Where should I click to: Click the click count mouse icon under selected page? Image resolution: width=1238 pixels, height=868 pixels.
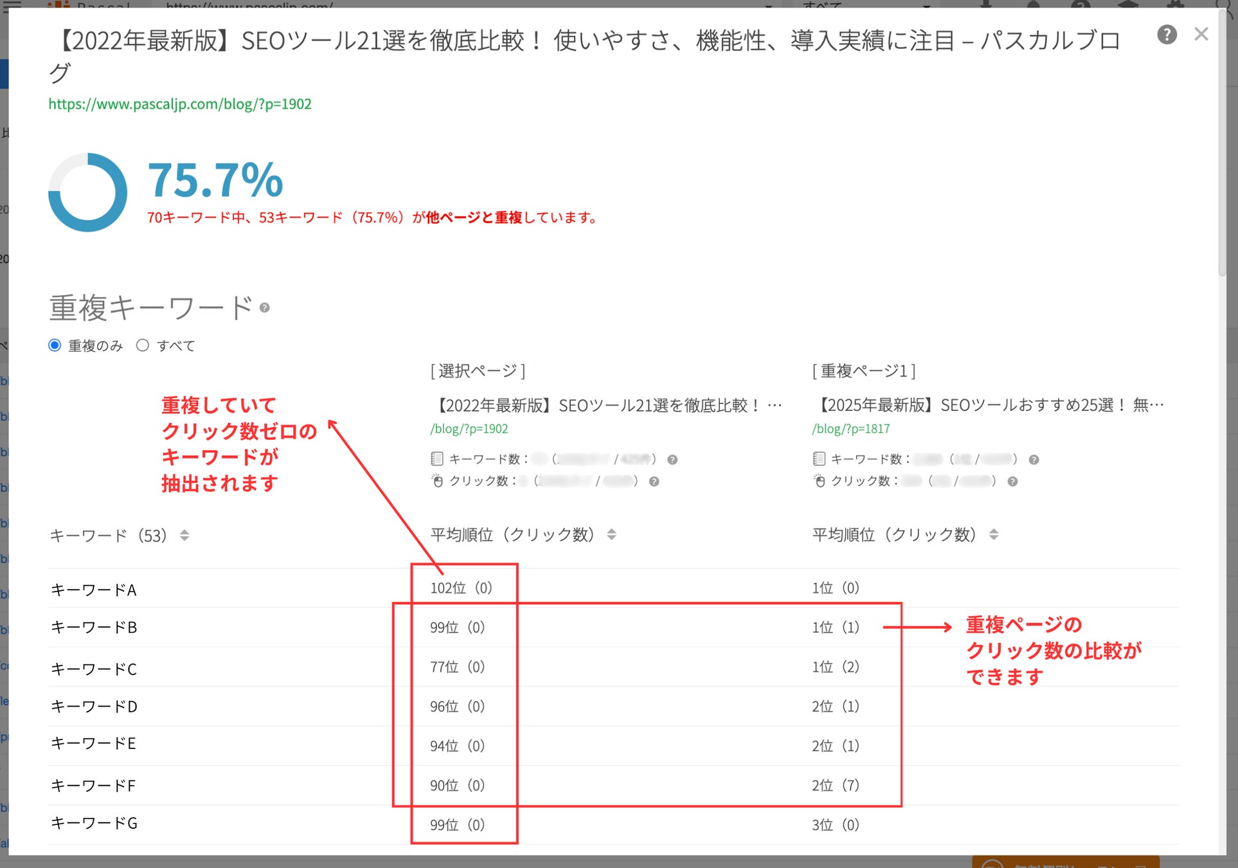tap(437, 481)
